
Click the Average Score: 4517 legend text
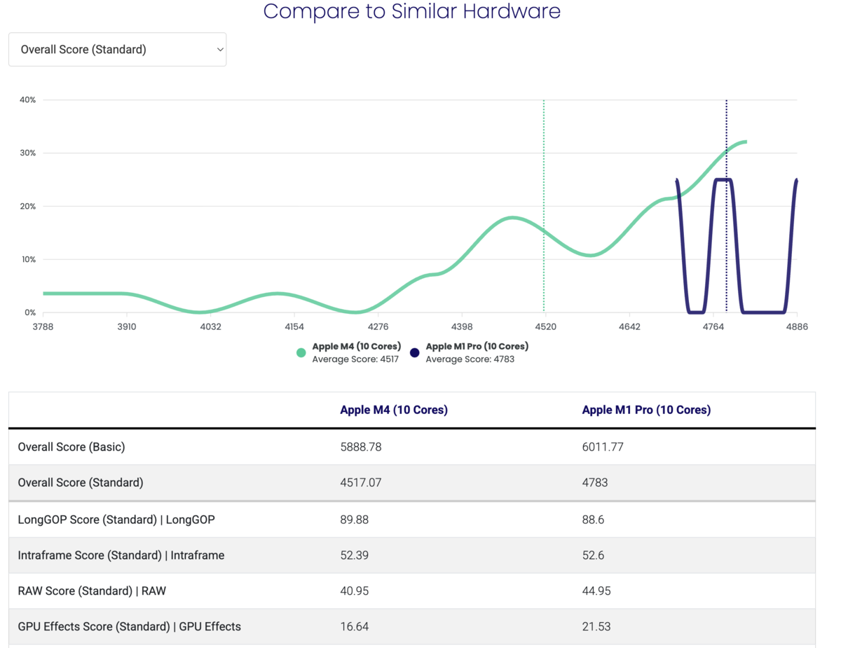(x=357, y=359)
